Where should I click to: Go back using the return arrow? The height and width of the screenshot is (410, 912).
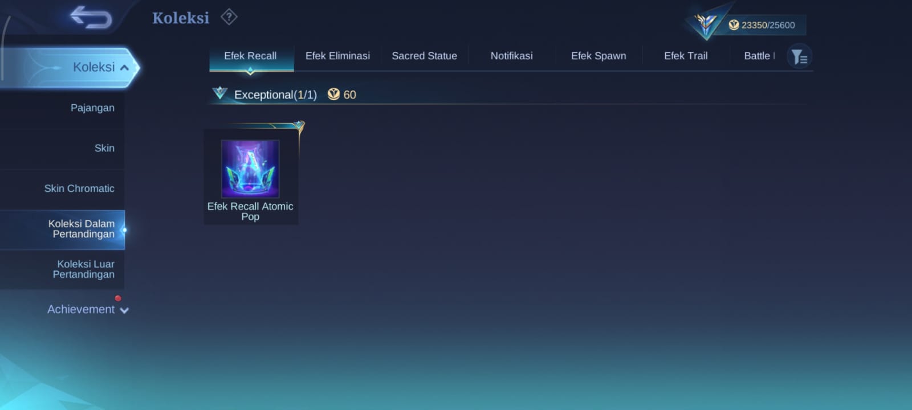91,18
